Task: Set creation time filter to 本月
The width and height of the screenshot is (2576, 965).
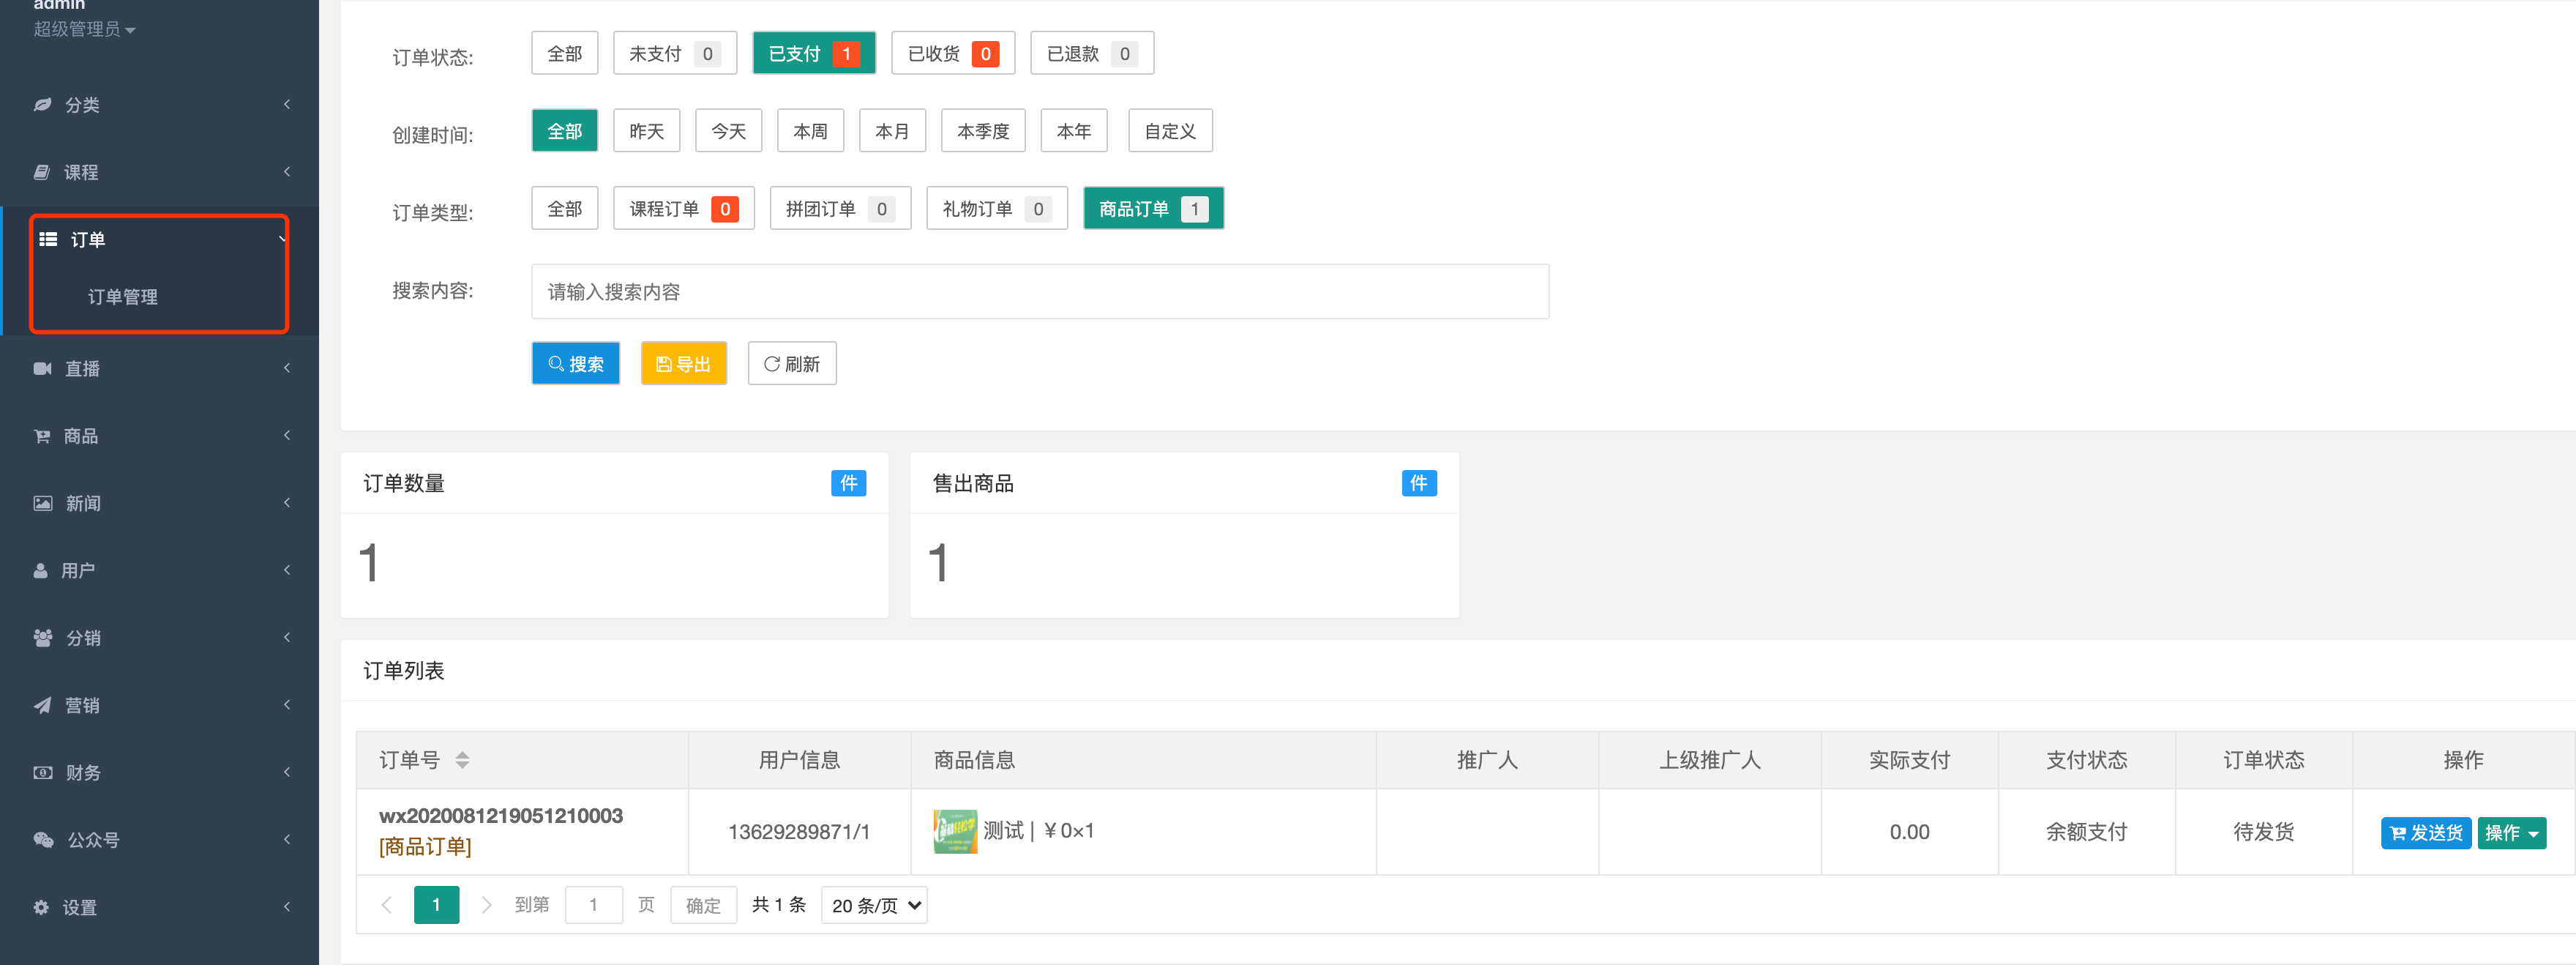Action: tap(893, 131)
